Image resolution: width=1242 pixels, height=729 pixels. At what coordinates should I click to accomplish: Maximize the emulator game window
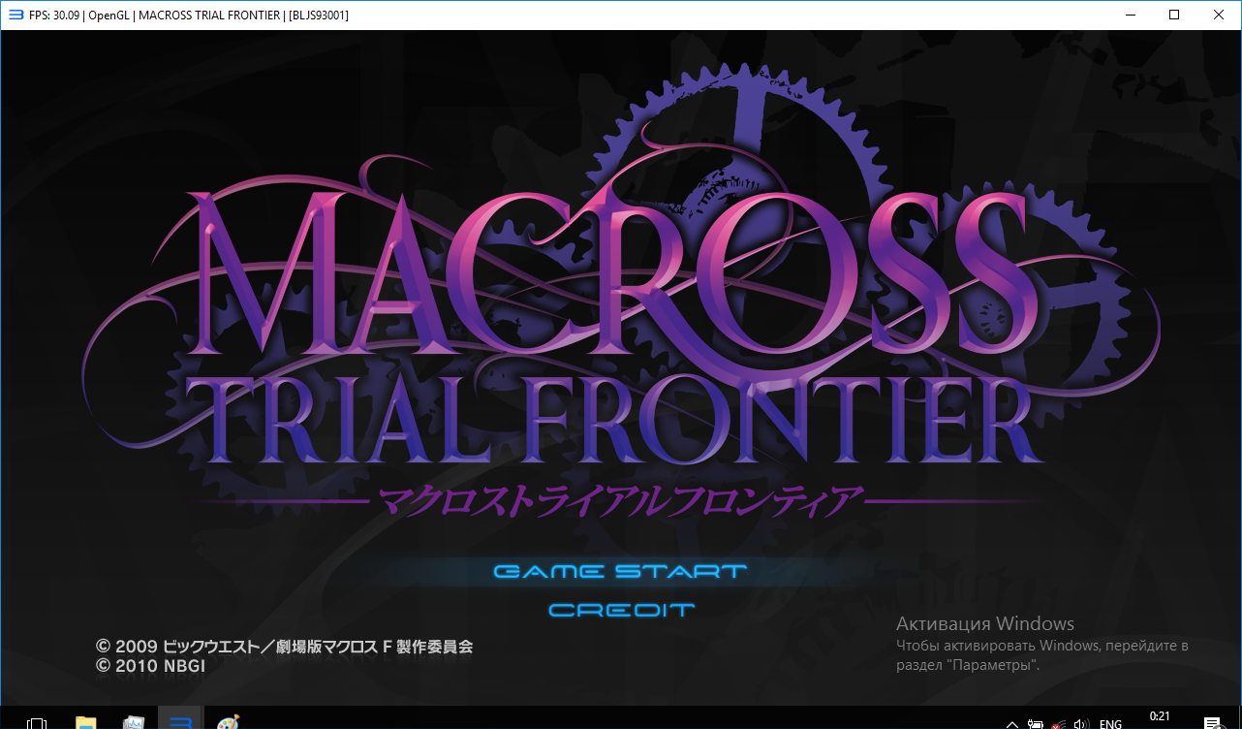(x=1174, y=15)
